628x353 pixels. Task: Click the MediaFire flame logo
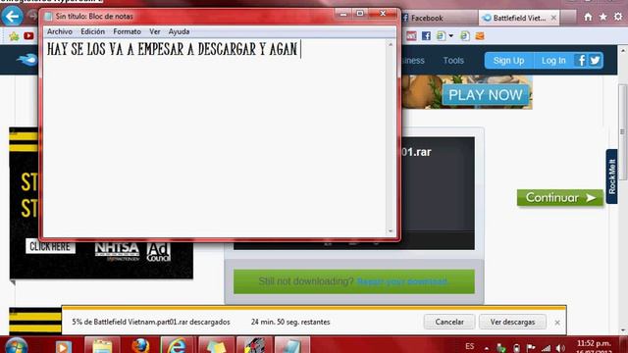point(26,60)
